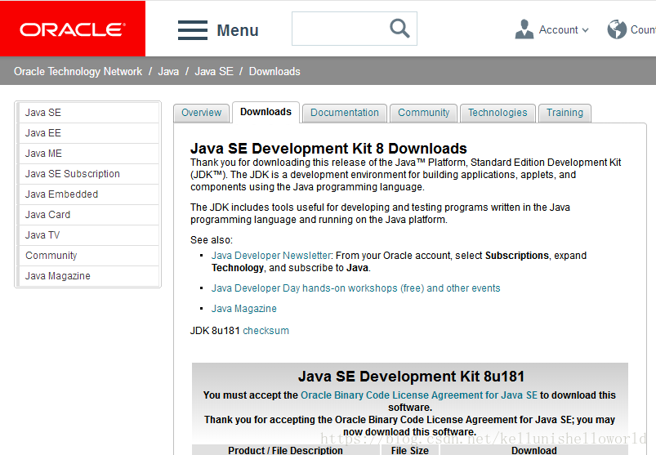The width and height of the screenshot is (656, 455).
Task: Open the Java breadcrumb link
Action: point(168,72)
